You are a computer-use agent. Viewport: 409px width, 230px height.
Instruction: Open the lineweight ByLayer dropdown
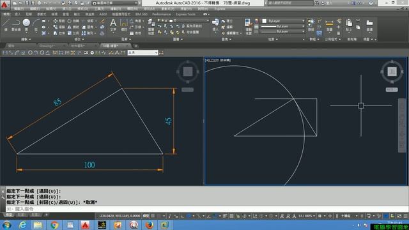[282, 26]
